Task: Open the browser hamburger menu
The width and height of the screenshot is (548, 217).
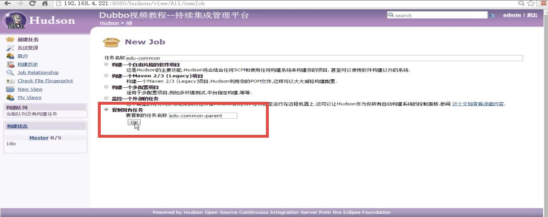Action: [x=544, y=3]
